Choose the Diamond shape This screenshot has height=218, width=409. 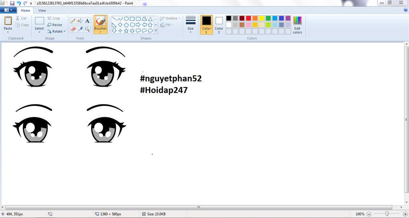120,25
